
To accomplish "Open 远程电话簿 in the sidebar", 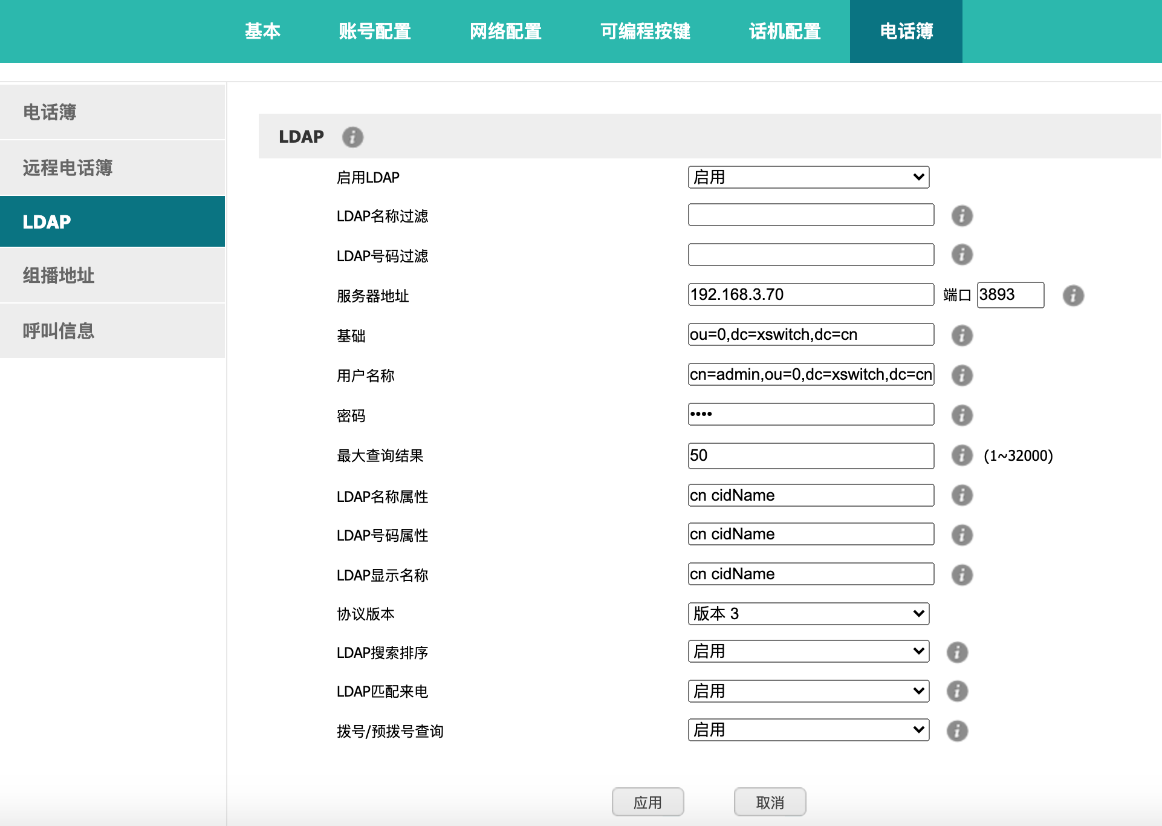I will (x=112, y=167).
